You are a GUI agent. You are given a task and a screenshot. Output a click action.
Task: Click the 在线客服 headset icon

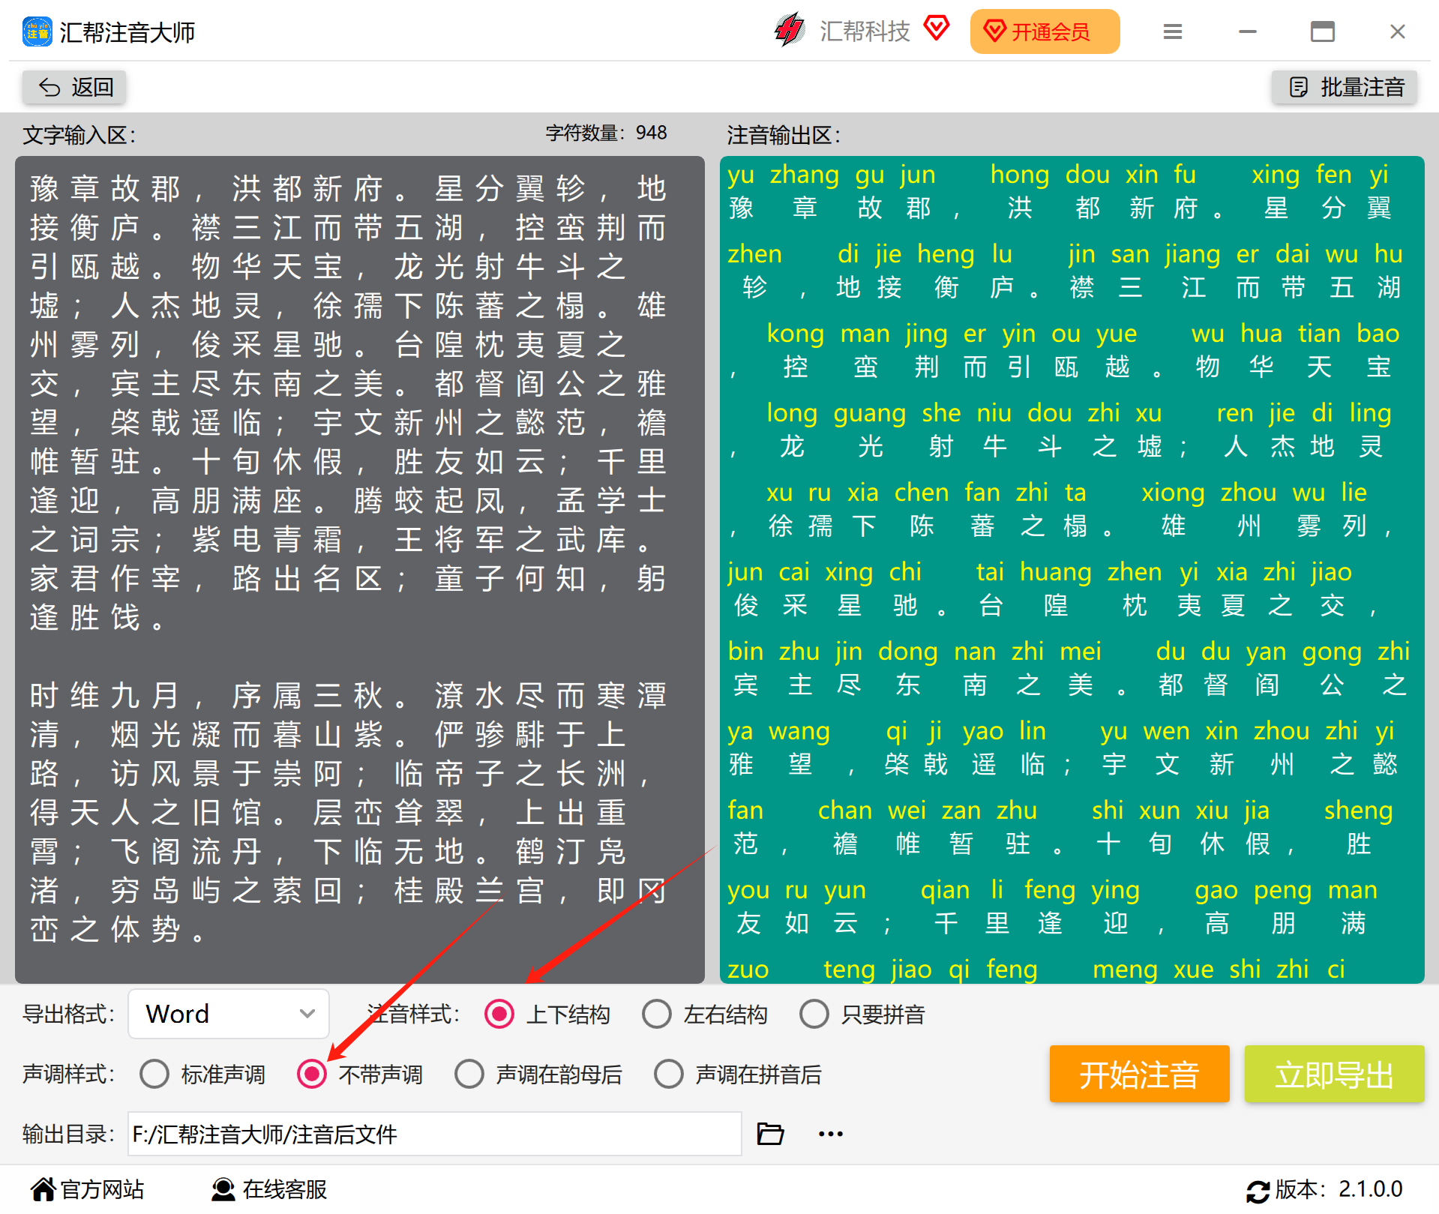tap(223, 1189)
